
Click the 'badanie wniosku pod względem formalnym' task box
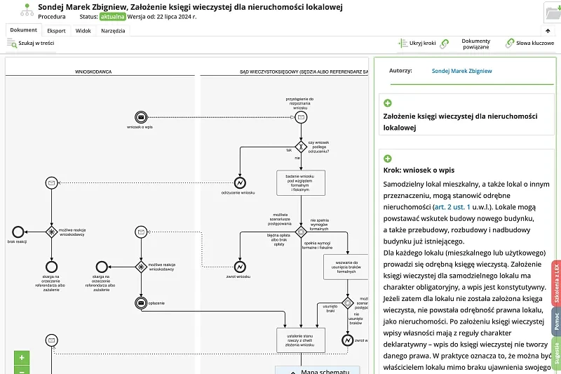pyautogui.click(x=301, y=182)
